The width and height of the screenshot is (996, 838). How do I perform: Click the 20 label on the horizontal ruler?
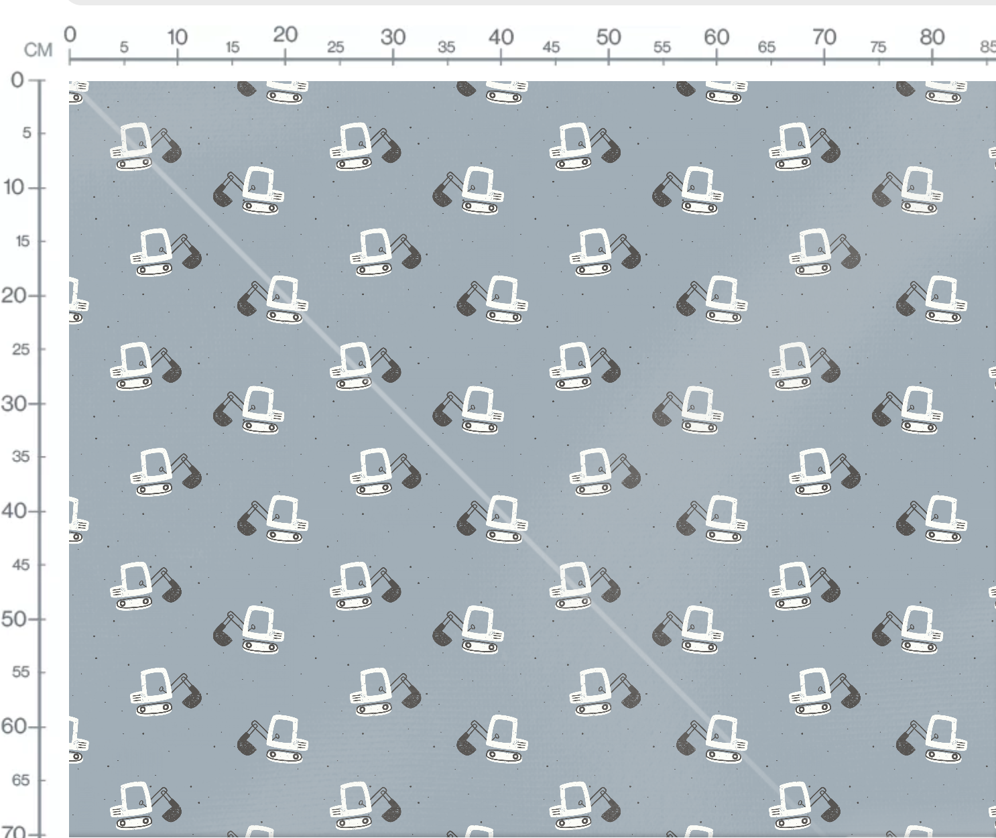[285, 34]
